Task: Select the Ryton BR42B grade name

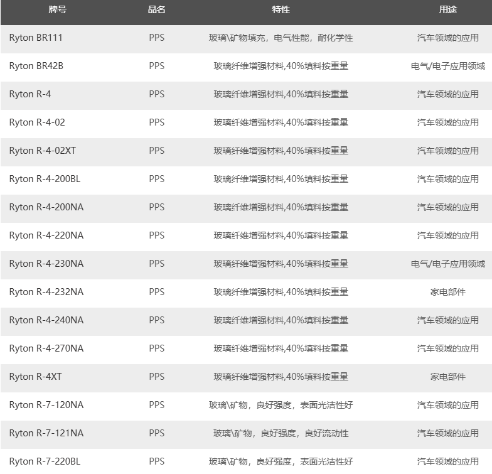Action: [x=36, y=66]
